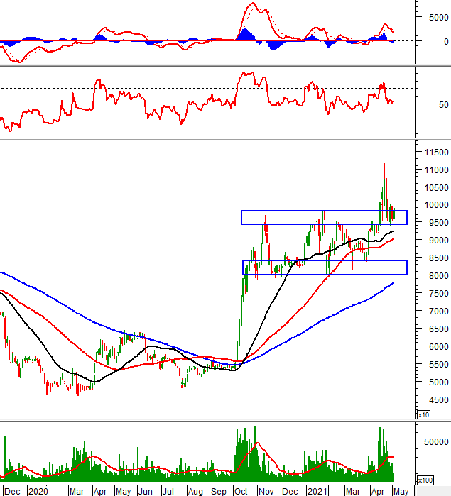The width and height of the screenshot is (451, 496).
Task: Click the 11500 price axis label
Action: pos(436,153)
